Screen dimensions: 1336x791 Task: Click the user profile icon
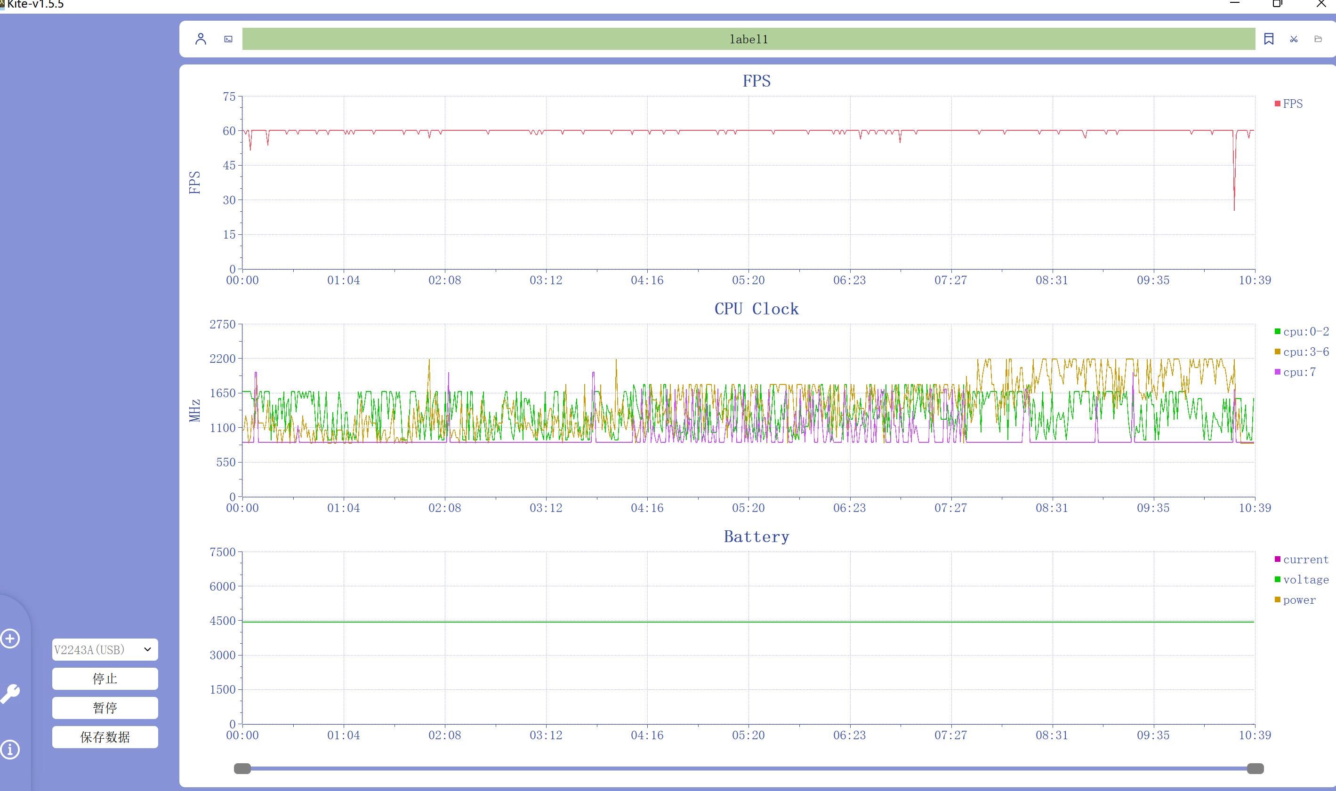[201, 39]
